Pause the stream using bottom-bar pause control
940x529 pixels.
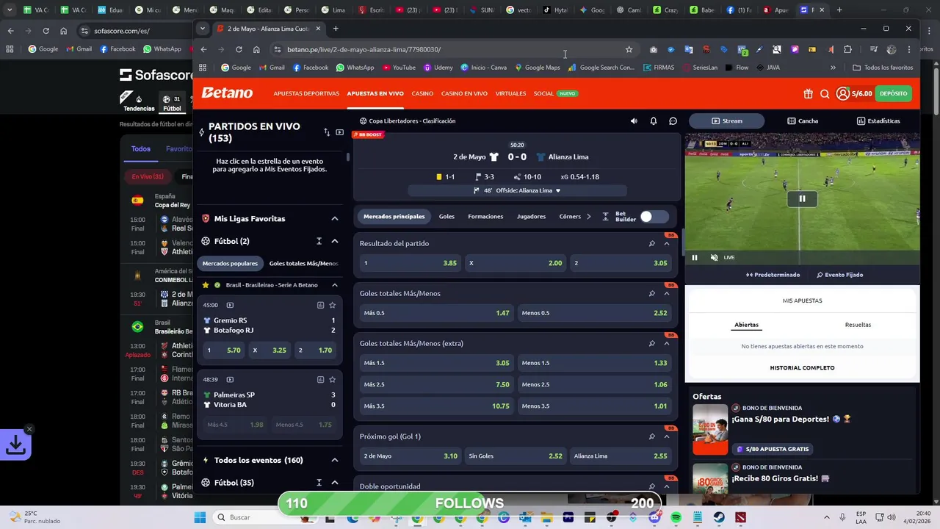point(694,257)
